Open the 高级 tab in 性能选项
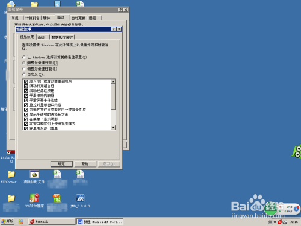 point(42,37)
